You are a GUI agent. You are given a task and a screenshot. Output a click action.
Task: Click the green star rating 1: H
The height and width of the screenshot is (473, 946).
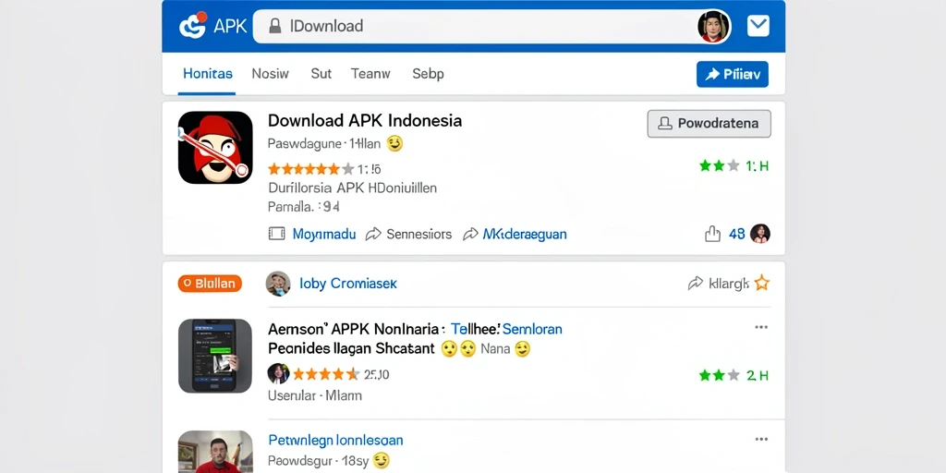734,166
